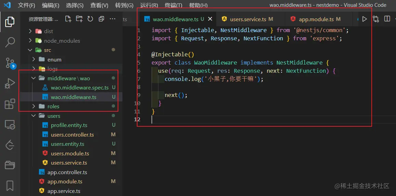Open the 终端(T) menu
Image resolution: width=396 pixels, height=196 pixels.
point(173,5)
